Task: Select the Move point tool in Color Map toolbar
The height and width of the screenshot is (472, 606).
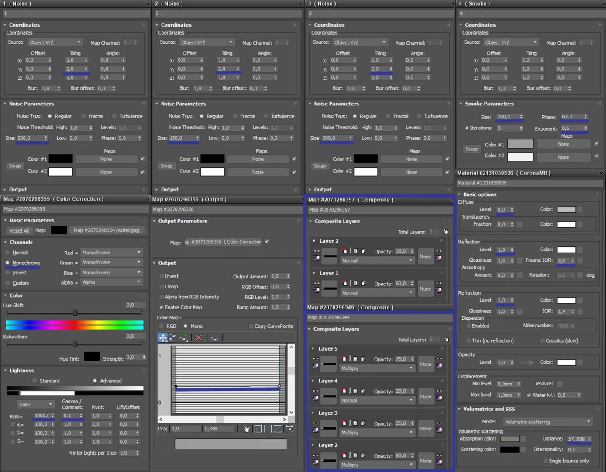Action: [162, 337]
